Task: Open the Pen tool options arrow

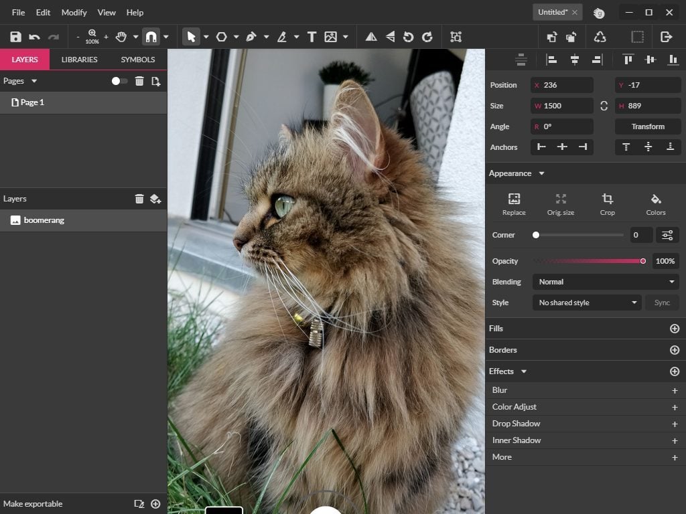Action: click(266, 37)
